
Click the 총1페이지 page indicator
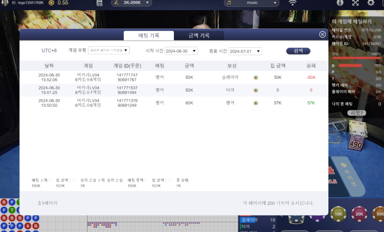[x=47, y=203]
